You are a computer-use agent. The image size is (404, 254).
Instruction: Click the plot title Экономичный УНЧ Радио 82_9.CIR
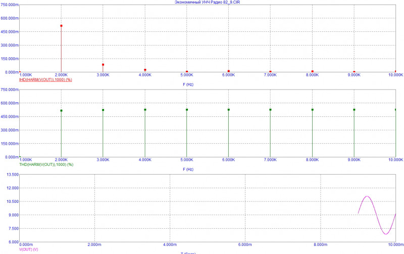pos(208,2)
